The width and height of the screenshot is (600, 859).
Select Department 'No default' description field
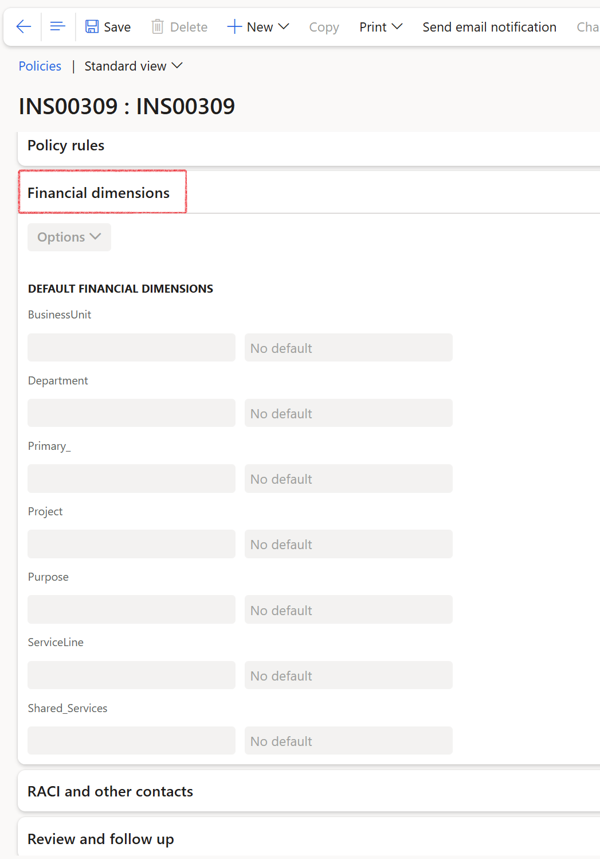(348, 413)
